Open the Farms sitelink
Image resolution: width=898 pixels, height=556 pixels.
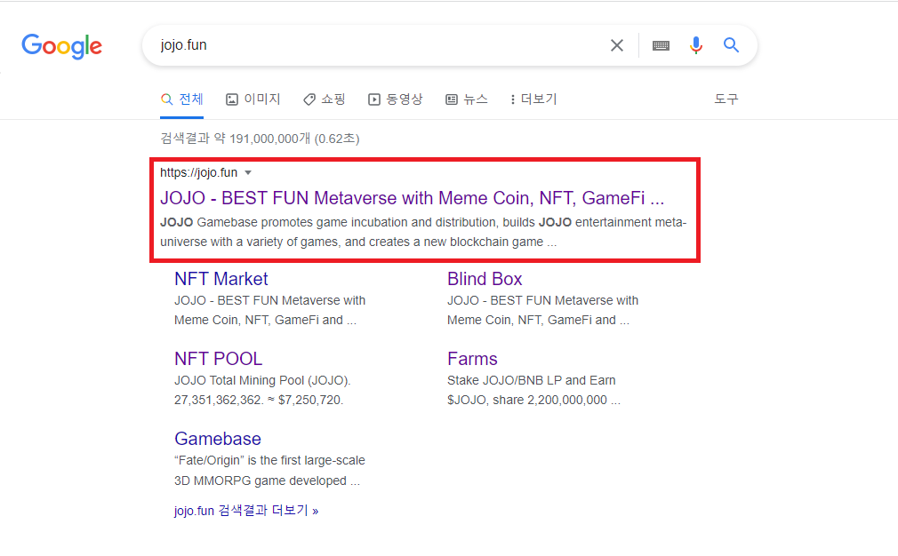[472, 359]
